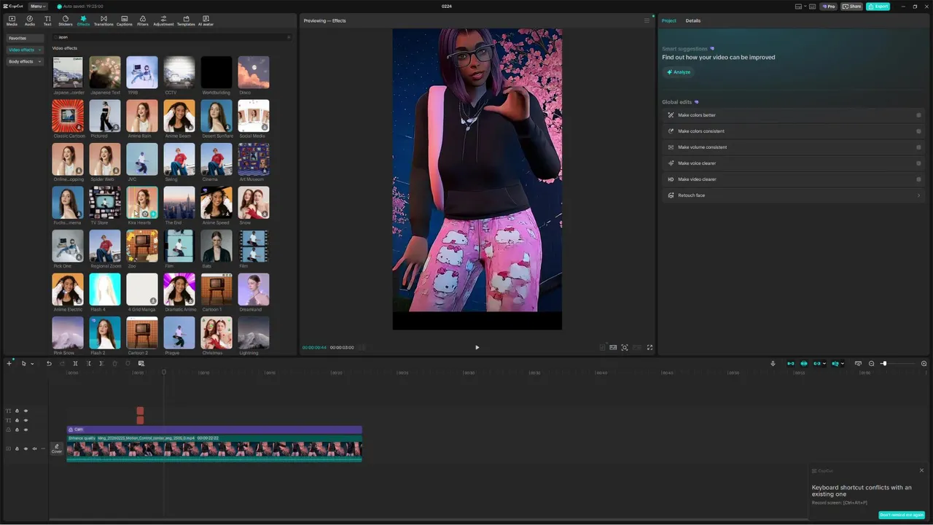Lock the main video track
933x525 pixels.
(17, 448)
